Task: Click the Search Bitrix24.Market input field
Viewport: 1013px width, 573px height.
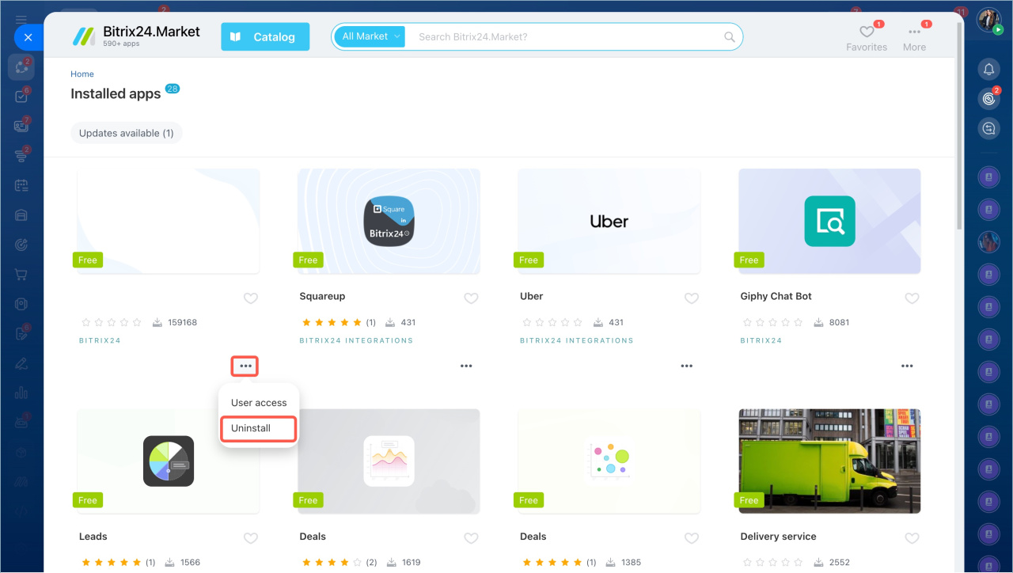Action: 566,36
